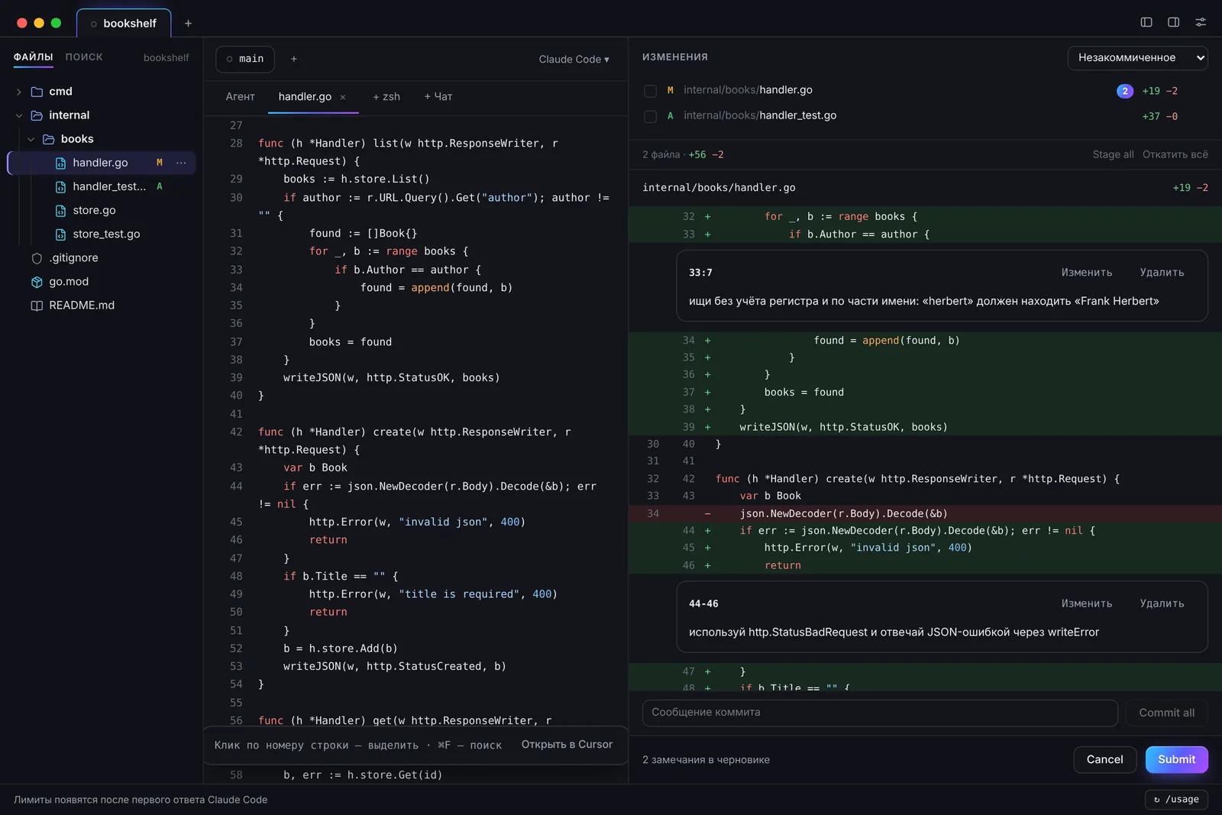Viewport: 1222px width, 815px height.
Task: Click the store_test.go file icon
Action: click(60, 234)
